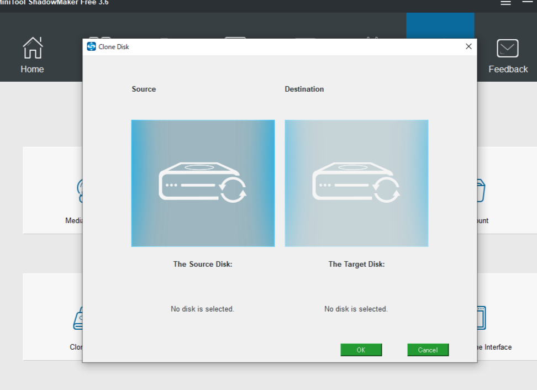The height and width of the screenshot is (390, 537).
Task: Click the 'ne Interface' card label
Action: tap(494, 347)
